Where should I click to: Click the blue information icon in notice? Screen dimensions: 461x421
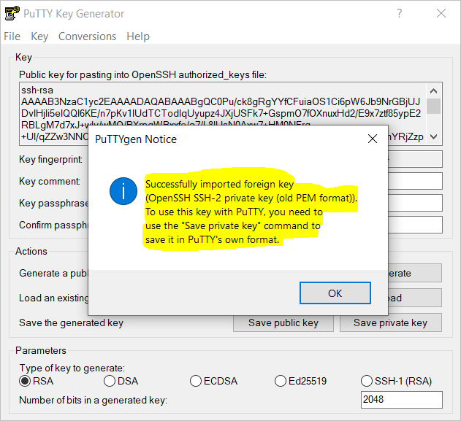click(123, 191)
